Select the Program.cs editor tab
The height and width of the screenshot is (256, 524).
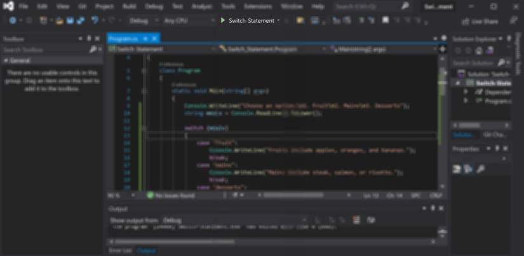point(124,39)
